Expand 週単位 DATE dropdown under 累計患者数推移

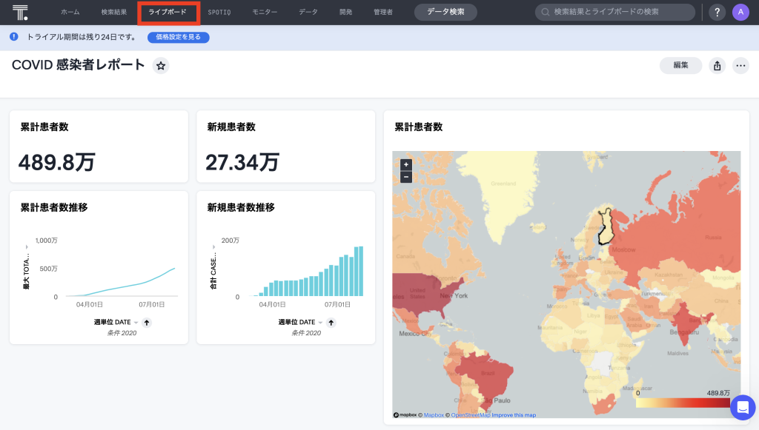coord(136,323)
